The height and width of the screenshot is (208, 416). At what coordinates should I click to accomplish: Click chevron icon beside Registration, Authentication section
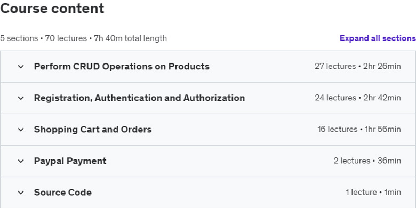pyautogui.click(x=21, y=98)
